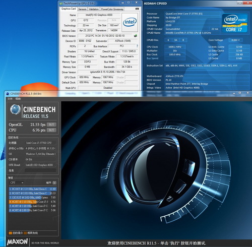Click the orange 您的得分 legend swatch

(11, 233)
